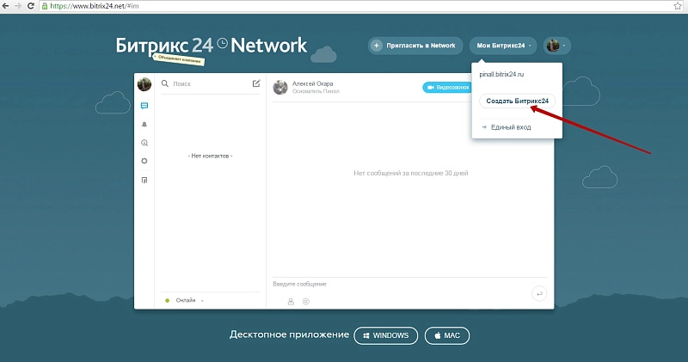Click the emoji smiley icon

[x=305, y=301]
